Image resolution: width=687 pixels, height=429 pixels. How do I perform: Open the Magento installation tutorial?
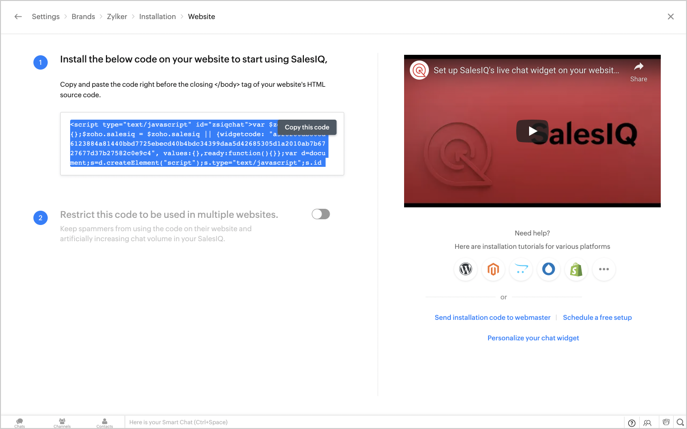pyautogui.click(x=493, y=269)
